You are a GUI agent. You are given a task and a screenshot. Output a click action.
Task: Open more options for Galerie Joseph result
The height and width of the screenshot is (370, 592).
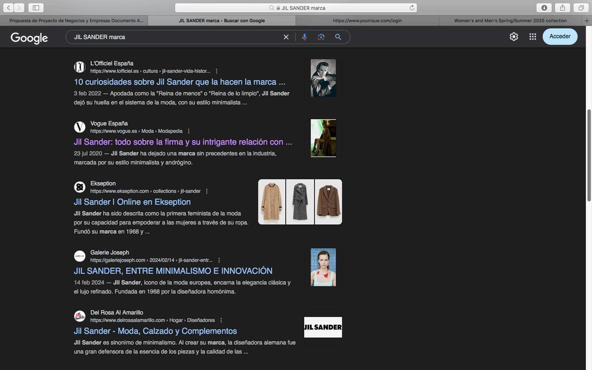pos(218,261)
